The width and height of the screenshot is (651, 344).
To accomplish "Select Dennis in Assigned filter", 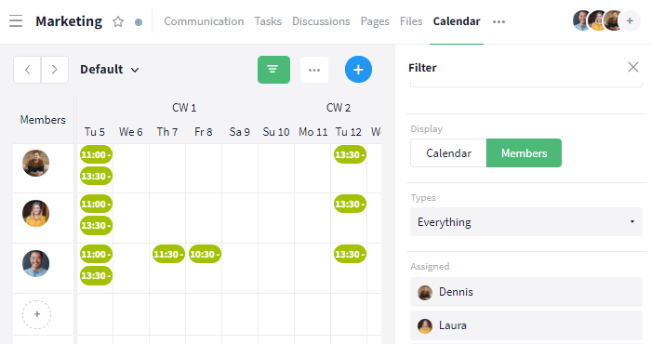I will coord(526,292).
